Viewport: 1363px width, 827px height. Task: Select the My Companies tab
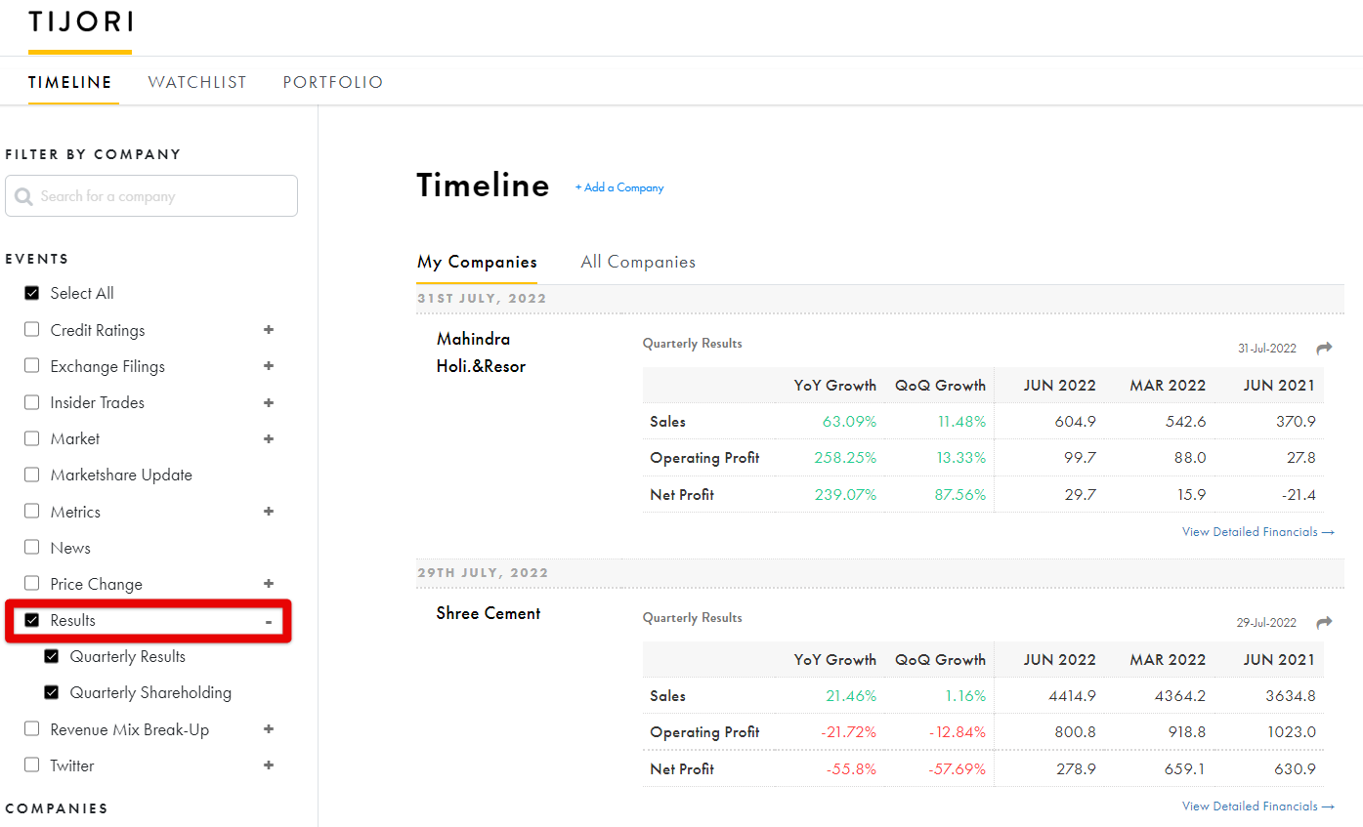point(477,262)
